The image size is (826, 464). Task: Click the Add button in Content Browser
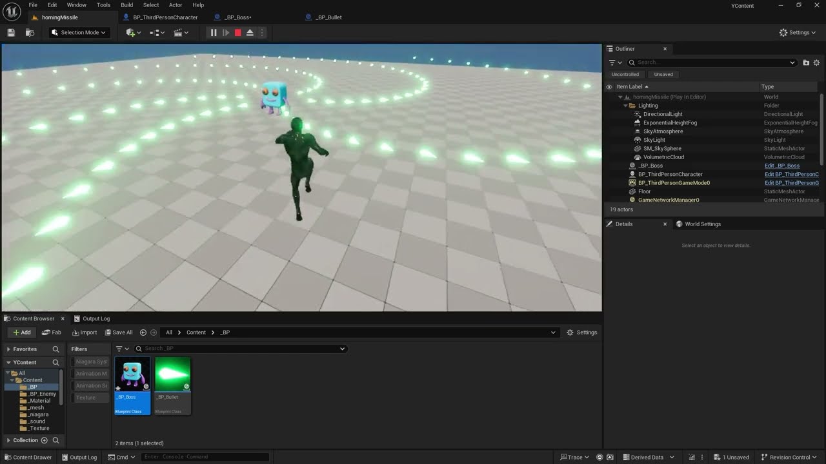(x=22, y=333)
